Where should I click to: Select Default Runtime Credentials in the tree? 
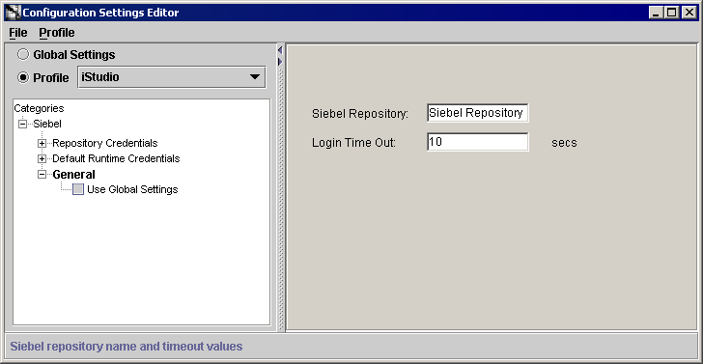tap(116, 158)
